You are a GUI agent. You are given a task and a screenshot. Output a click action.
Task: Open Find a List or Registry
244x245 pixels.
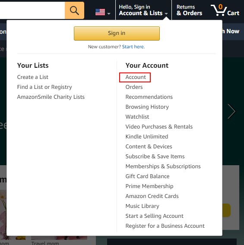tap(44, 87)
